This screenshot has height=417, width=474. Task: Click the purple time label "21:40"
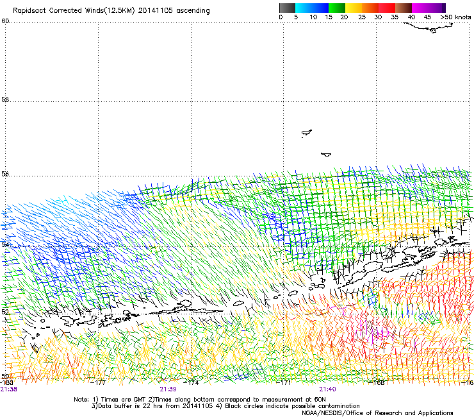(x=328, y=389)
